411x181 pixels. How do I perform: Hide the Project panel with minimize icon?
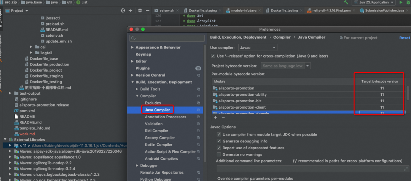(x=148, y=11)
